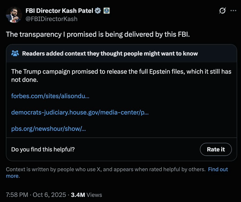Click the FBI Director Kash Patel display name
This screenshot has height=202, width=241.
tap(59, 11)
